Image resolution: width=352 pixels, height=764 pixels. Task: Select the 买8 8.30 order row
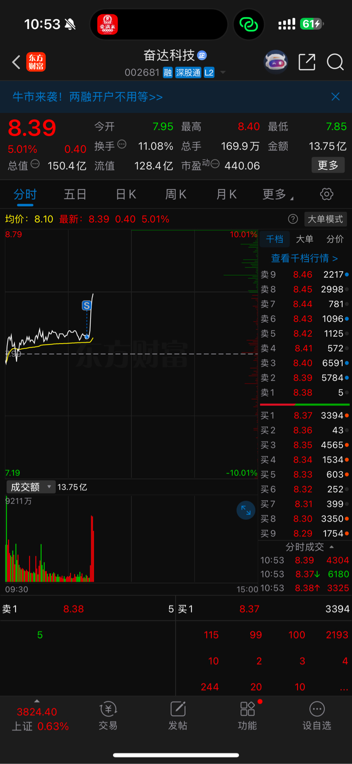(305, 519)
